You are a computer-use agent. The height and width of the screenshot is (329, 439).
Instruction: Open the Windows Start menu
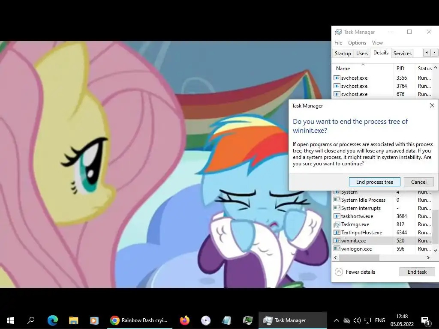click(10, 320)
